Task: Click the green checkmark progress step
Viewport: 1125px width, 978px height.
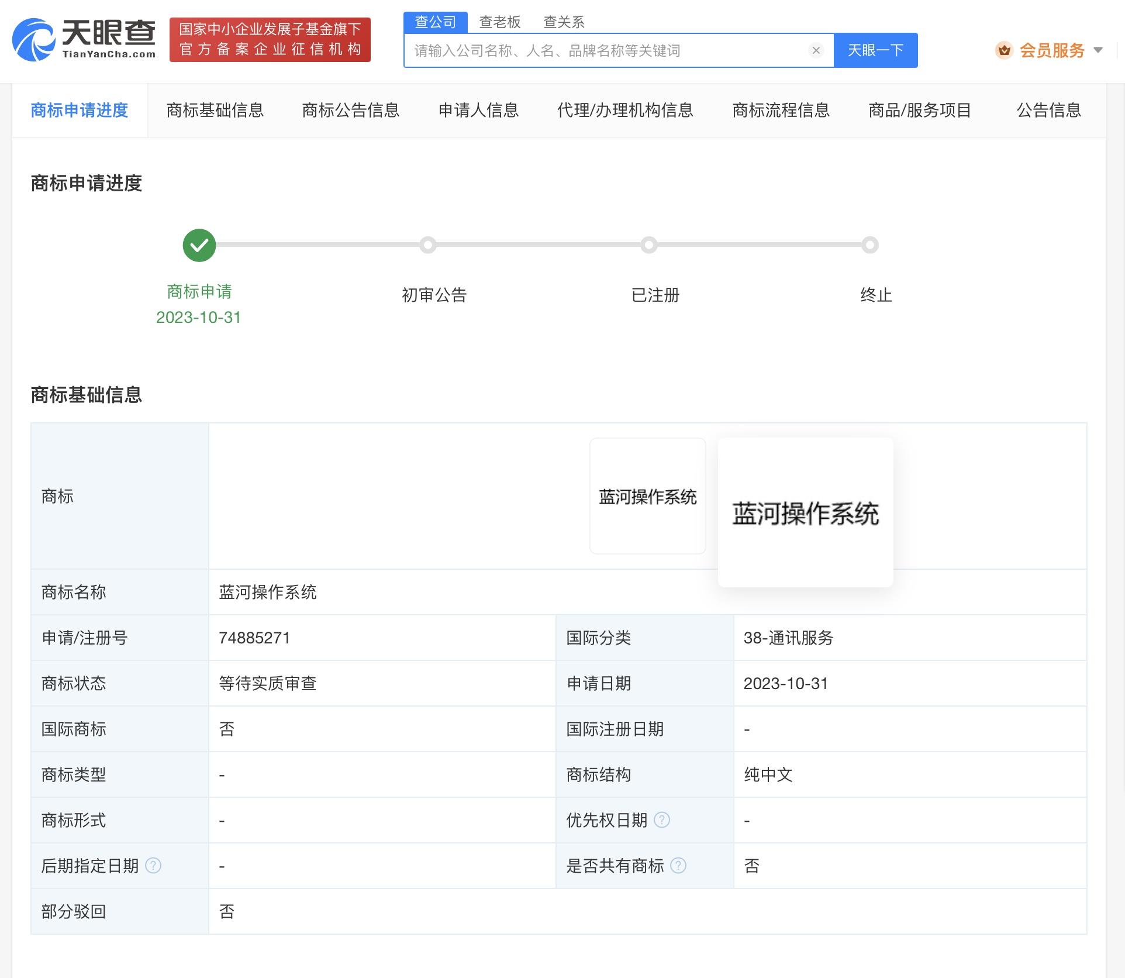Action: pyautogui.click(x=199, y=245)
